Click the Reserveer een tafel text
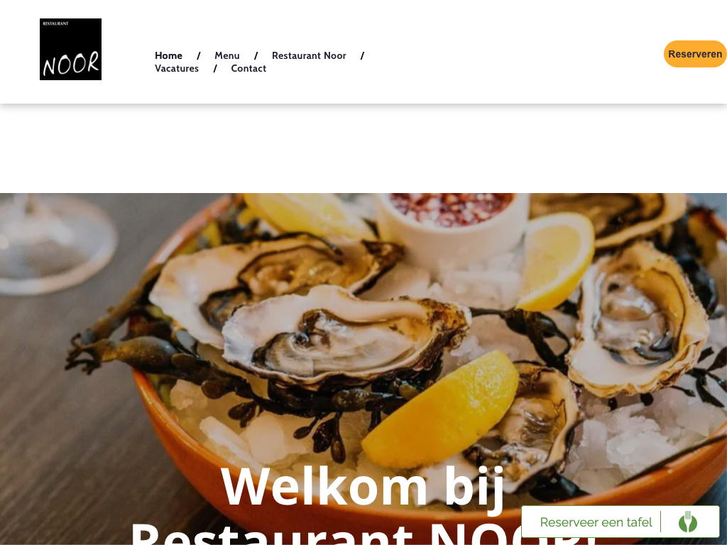This screenshot has width=727, height=545. [596, 522]
